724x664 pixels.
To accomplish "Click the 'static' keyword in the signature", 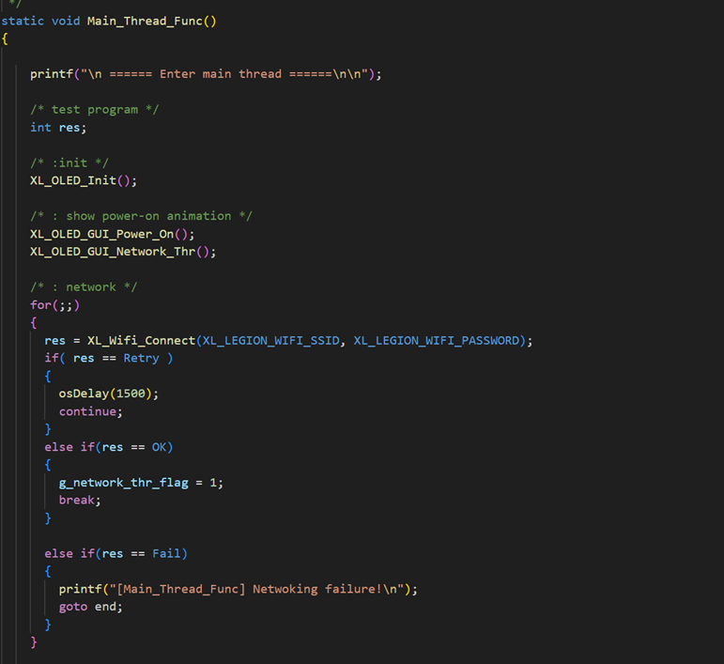I will coord(23,22).
